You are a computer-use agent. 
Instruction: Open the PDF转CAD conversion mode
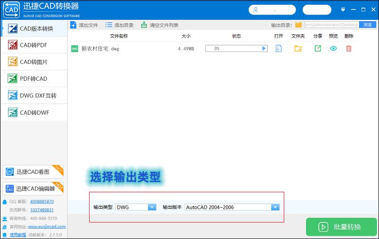[x=34, y=78]
